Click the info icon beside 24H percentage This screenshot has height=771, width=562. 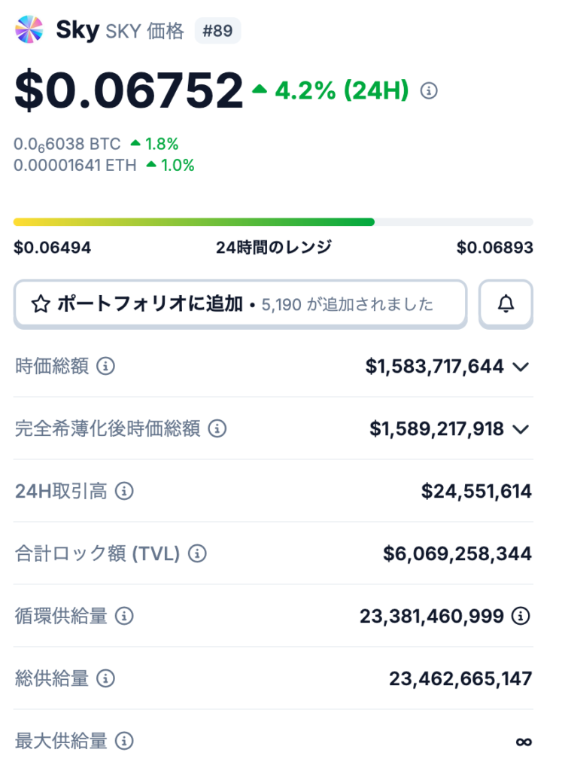pos(429,91)
